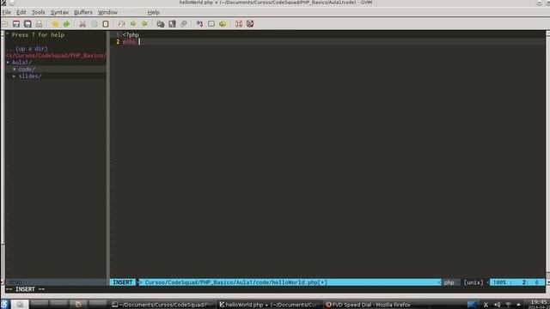
Task: Click the '[unix]' file format indicator
Action: (x=474, y=282)
